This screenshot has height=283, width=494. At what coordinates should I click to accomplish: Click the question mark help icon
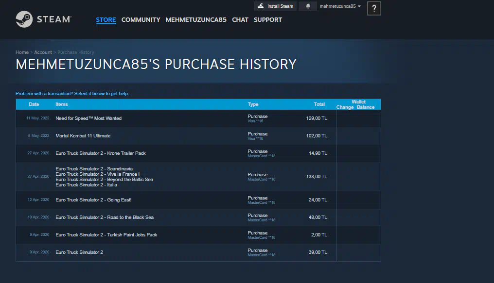[x=374, y=8]
